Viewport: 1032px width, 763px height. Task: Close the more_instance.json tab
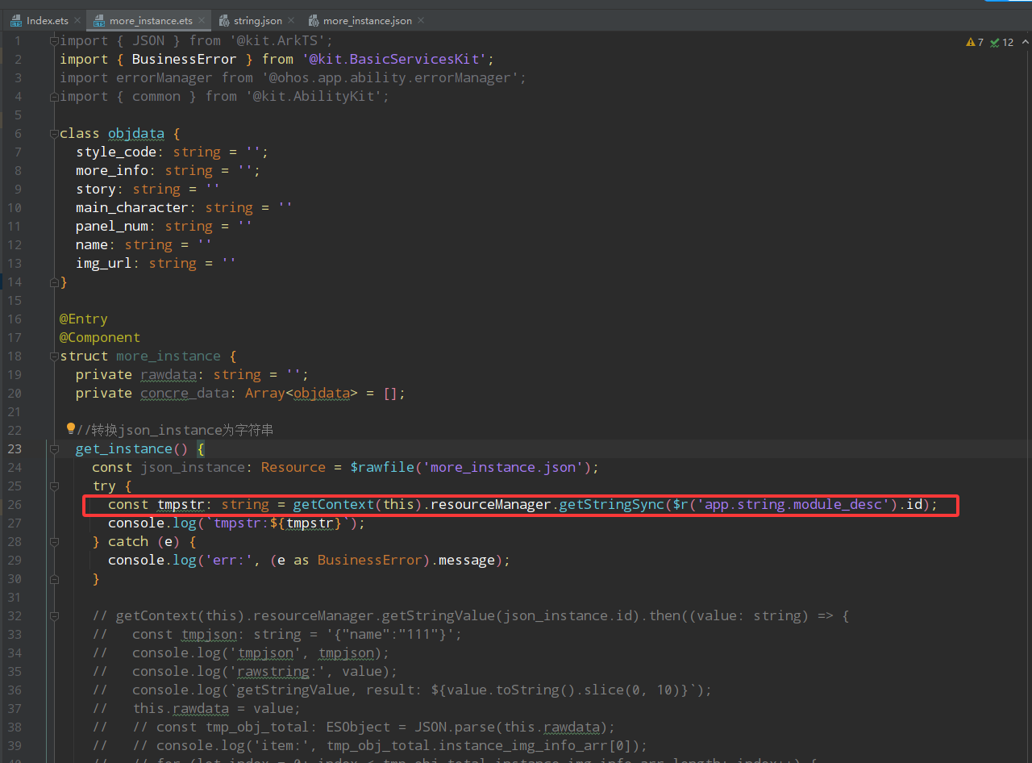coord(421,20)
